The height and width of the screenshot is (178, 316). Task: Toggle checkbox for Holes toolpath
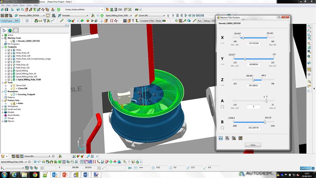[x=9, y=50]
